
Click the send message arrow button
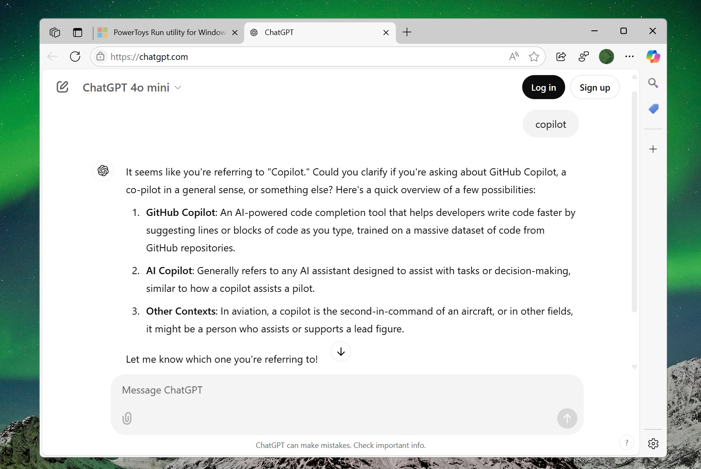point(567,418)
